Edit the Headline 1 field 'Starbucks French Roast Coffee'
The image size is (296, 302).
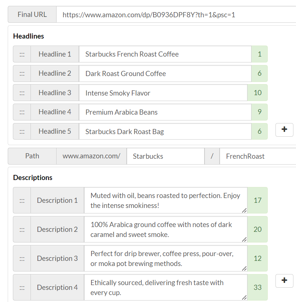(165, 54)
